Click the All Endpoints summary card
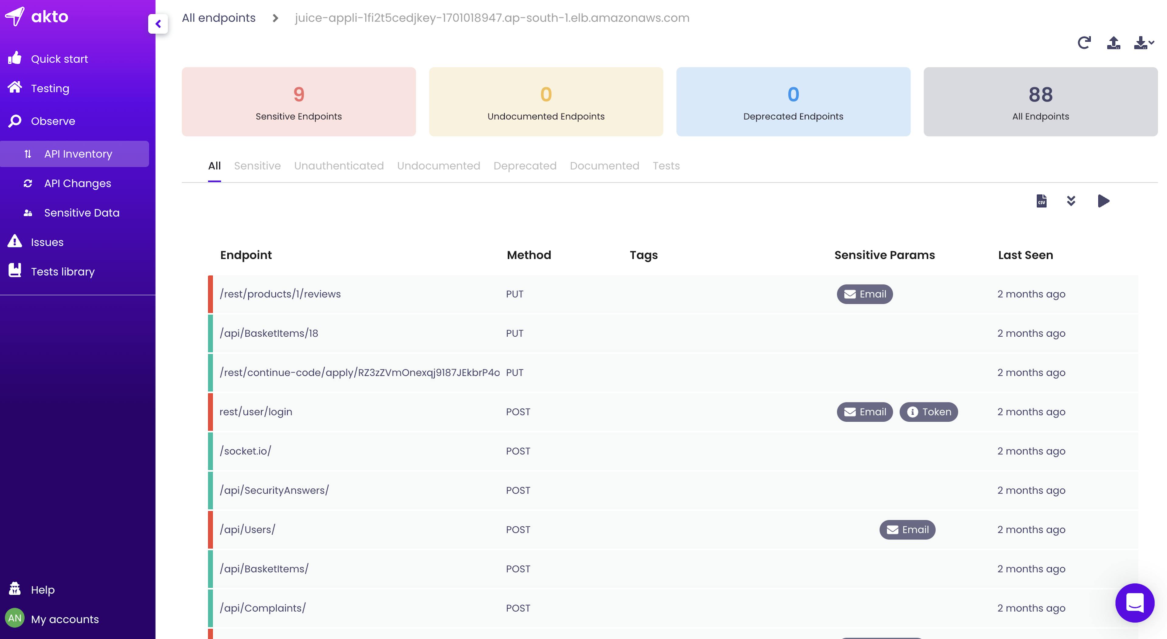The height and width of the screenshot is (639, 1167). coord(1040,102)
